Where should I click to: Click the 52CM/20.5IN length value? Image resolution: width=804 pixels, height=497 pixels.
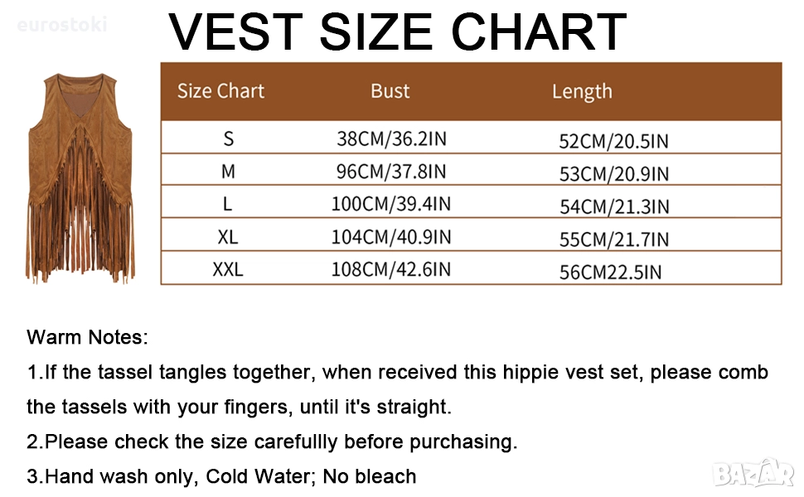[x=613, y=141]
